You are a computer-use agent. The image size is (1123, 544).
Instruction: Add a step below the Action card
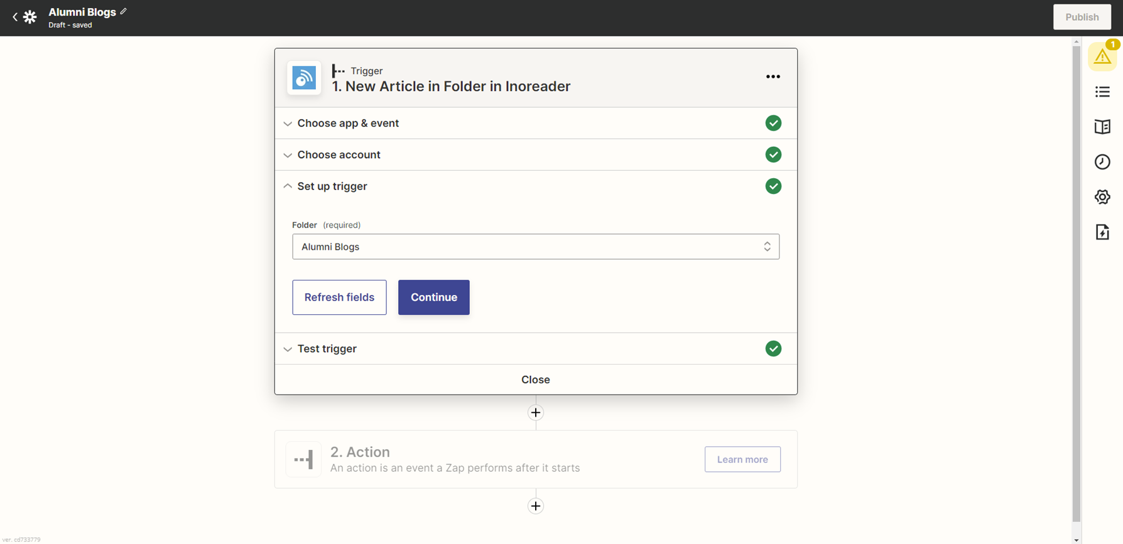pos(536,506)
